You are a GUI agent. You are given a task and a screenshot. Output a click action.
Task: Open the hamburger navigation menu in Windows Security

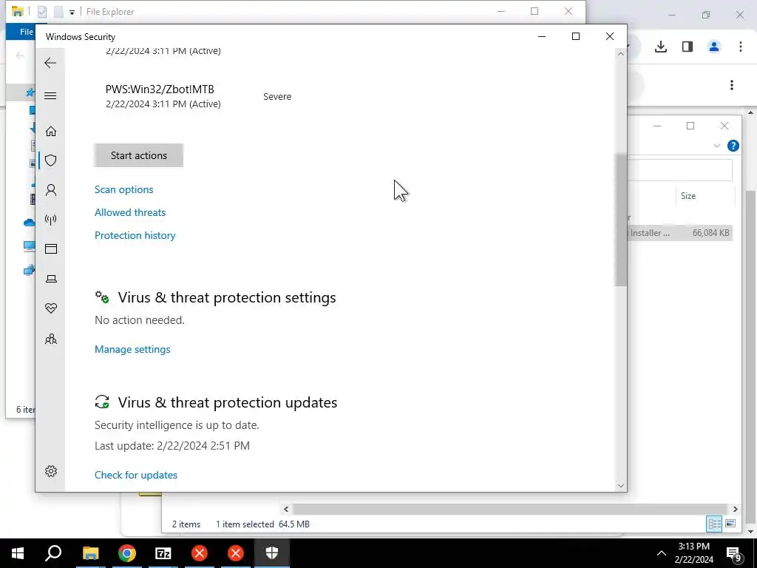coord(50,95)
